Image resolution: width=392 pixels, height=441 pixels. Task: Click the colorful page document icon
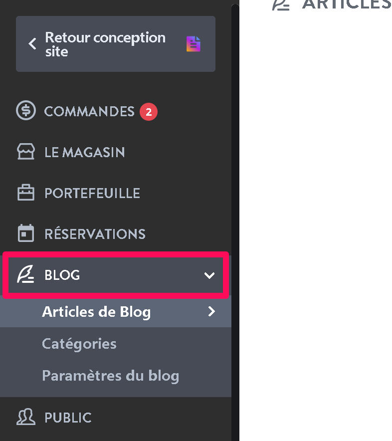pyautogui.click(x=194, y=44)
